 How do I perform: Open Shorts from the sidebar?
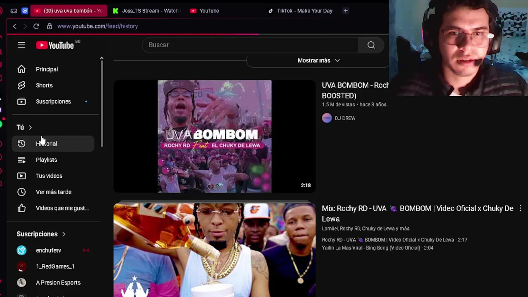pyautogui.click(x=53, y=85)
